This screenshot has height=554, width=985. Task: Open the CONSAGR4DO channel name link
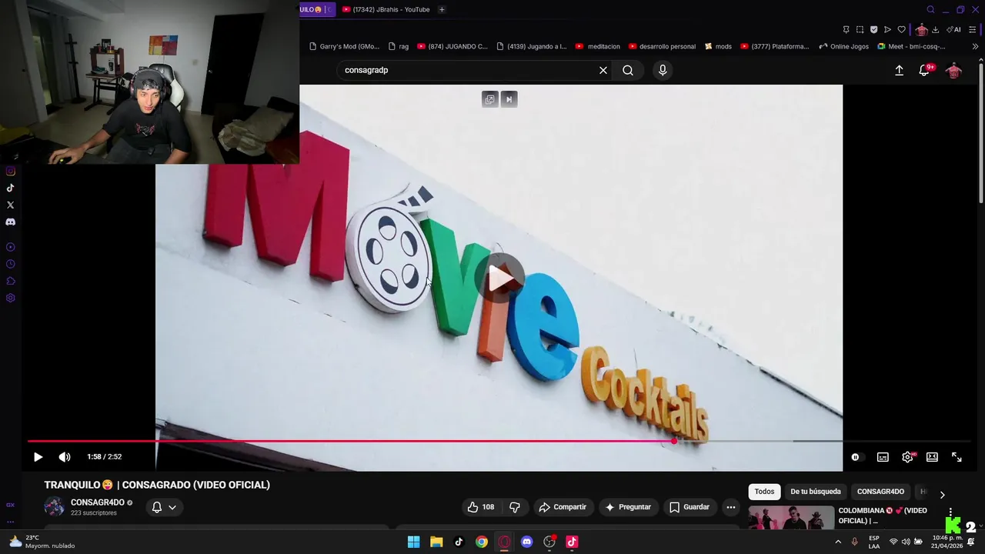[x=98, y=502]
